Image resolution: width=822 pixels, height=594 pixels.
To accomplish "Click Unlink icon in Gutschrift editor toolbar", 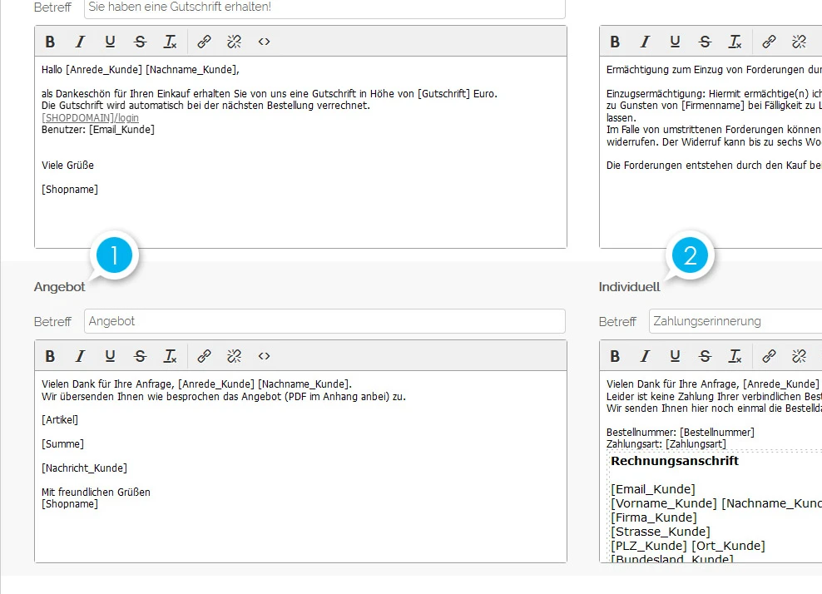I will coord(234,42).
